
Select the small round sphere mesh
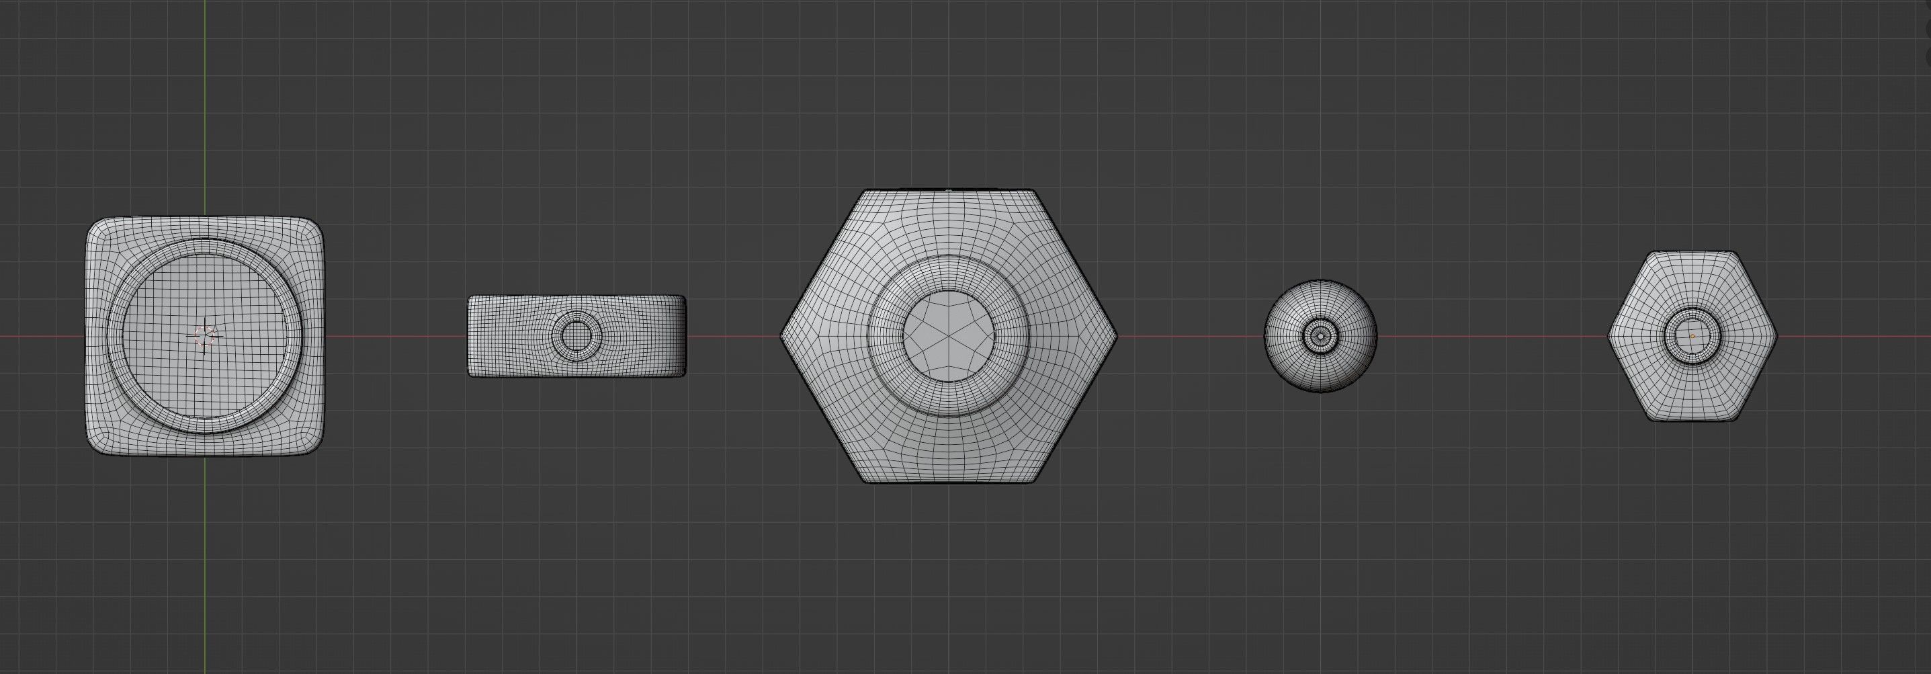tap(1320, 336)
